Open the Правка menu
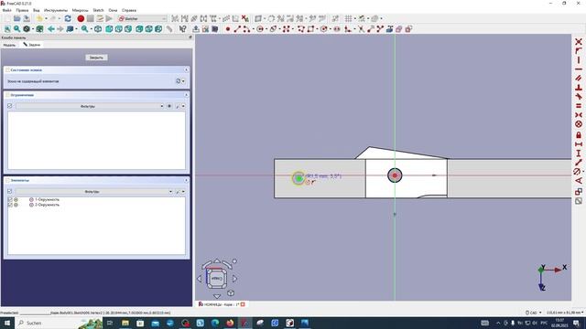This screenshot has width=586, height=329. [22, 10]
